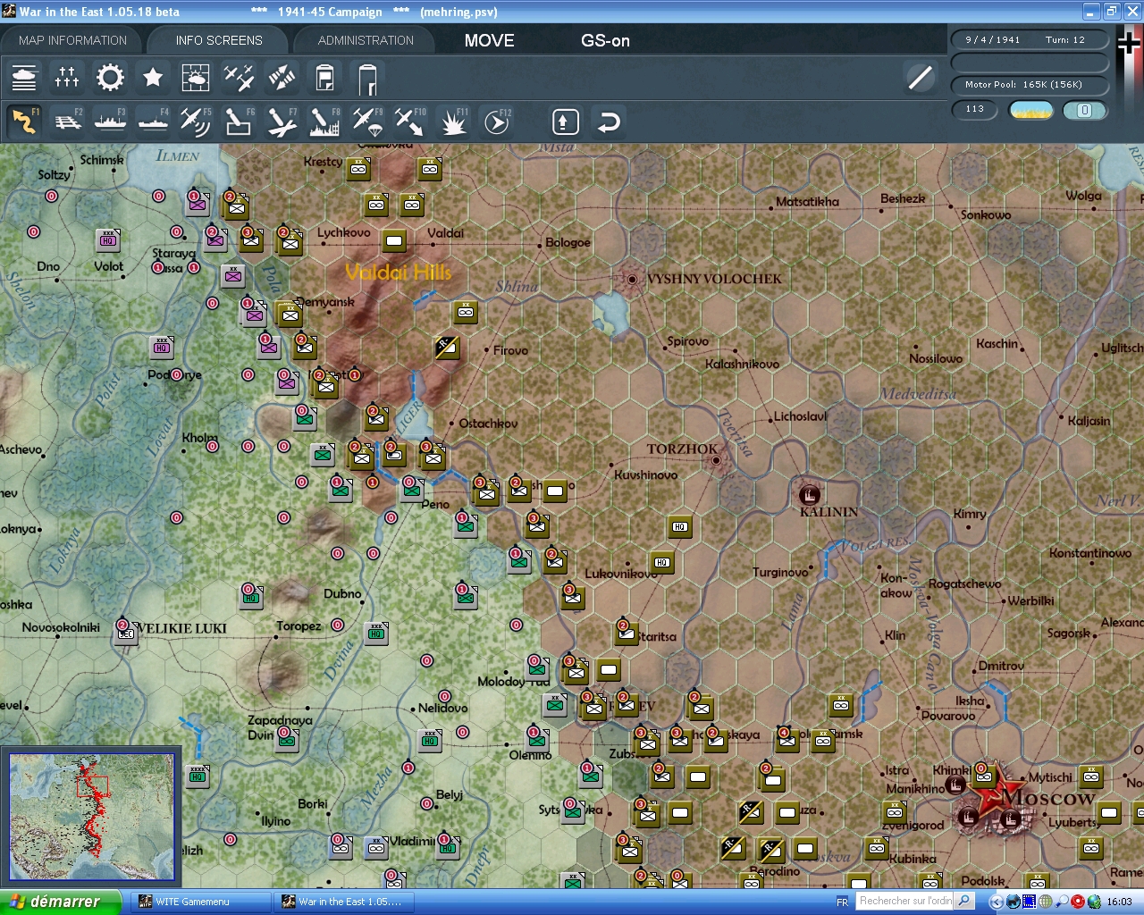The image size is (1144, 915).
Task: Open the ADMINISTRATION tab
Action: click(366, 40)
